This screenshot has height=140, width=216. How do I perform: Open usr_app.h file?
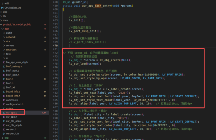[x=11, y=117]
